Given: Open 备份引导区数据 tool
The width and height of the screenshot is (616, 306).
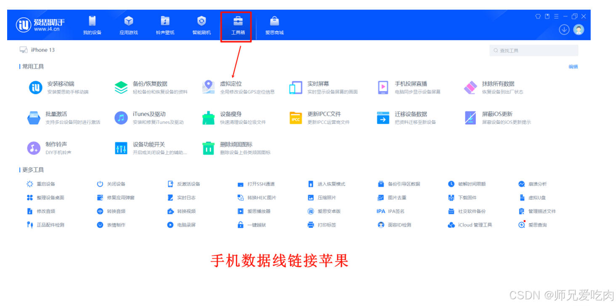Looking at the screenshot, I should pos(399,184).
